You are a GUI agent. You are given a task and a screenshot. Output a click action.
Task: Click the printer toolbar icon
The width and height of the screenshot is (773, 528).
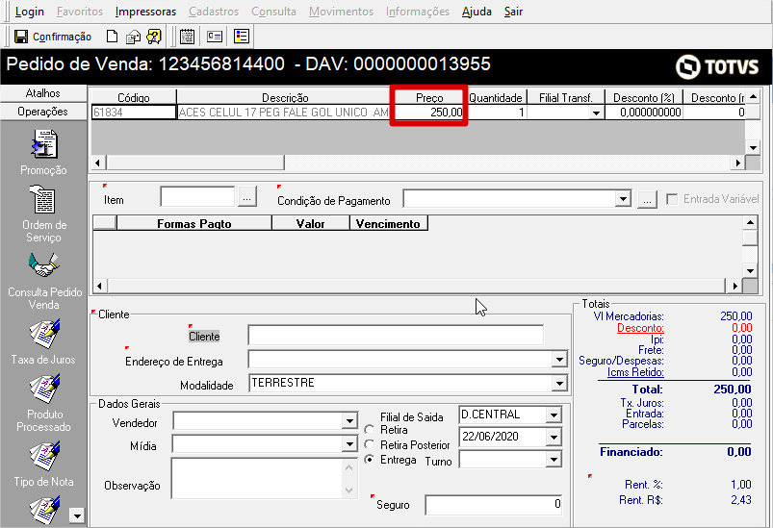coord(133,37)
